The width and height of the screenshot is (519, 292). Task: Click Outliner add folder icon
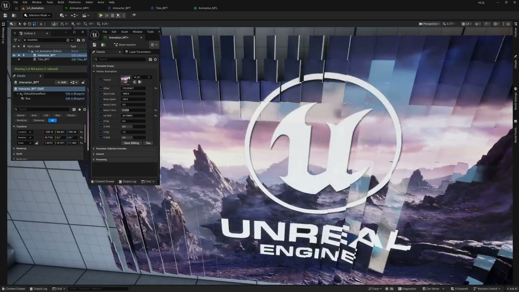pos(78,40)
